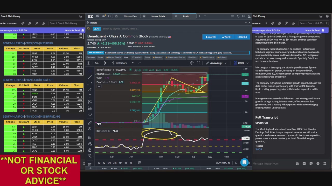Open the Movers, Details workspace tab
The height and width of the screenshot is (186, 332).
158,16
